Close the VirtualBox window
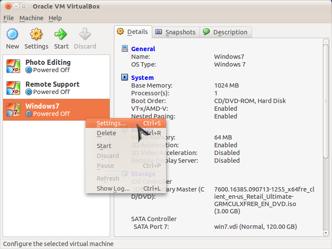The width and height of the screenshot is (332, 249). coord(8,6)
